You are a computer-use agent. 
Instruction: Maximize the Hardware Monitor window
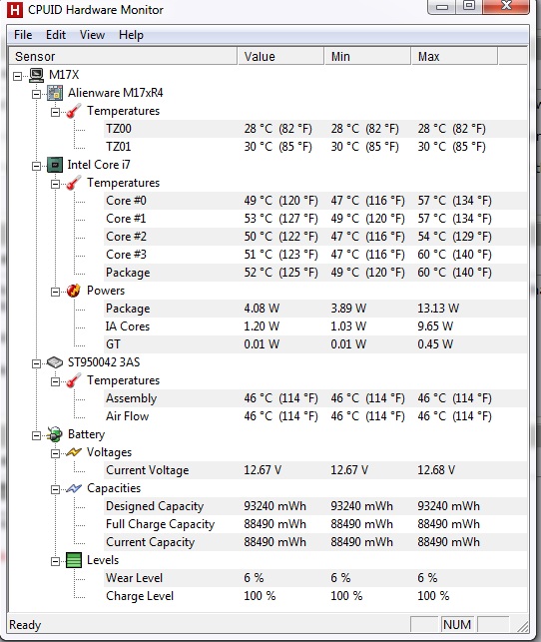tap(469, 7)
